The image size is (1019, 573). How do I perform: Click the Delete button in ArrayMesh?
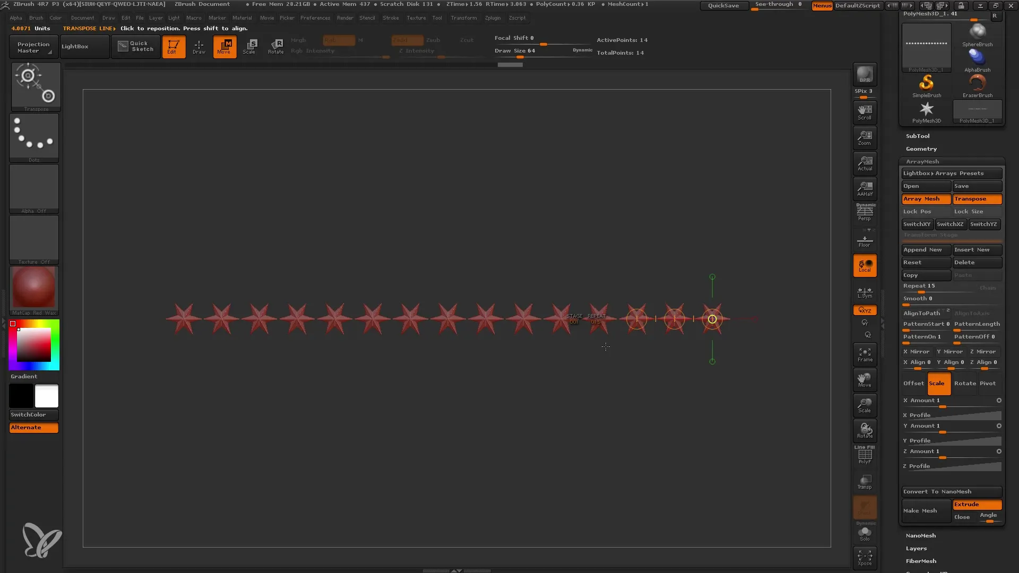pyautogui.click(x=977, y=262)
